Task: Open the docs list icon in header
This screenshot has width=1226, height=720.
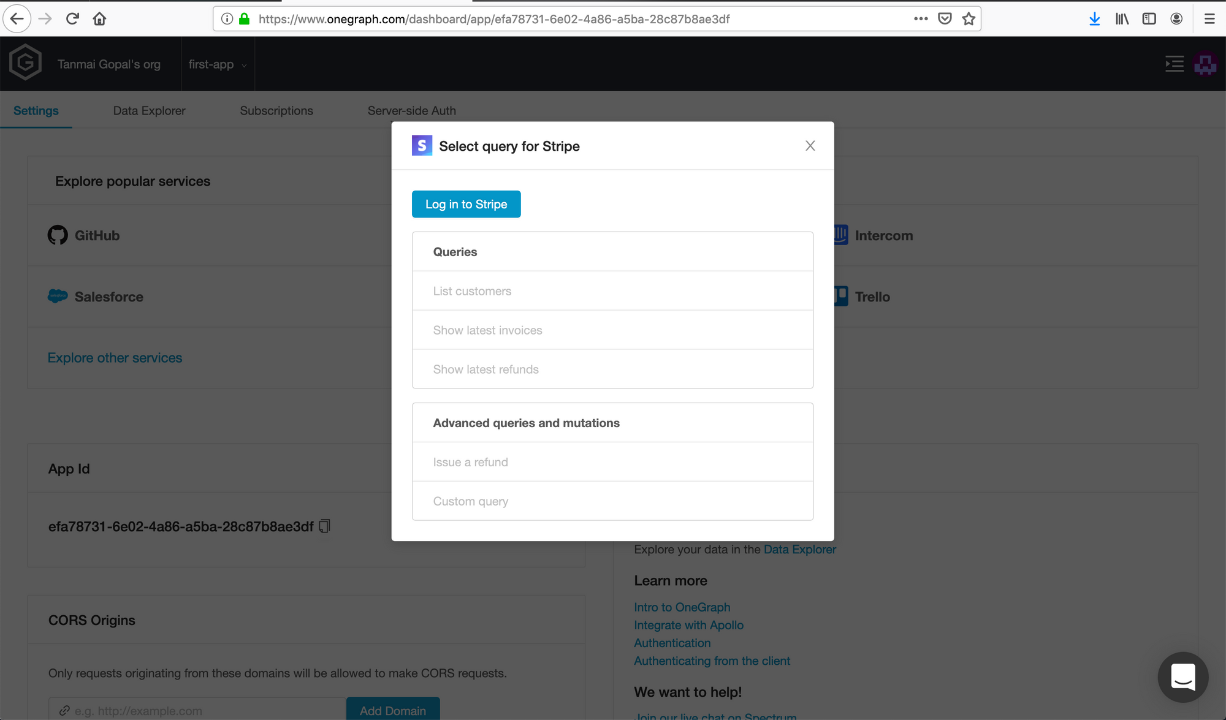Action: 1175,64
